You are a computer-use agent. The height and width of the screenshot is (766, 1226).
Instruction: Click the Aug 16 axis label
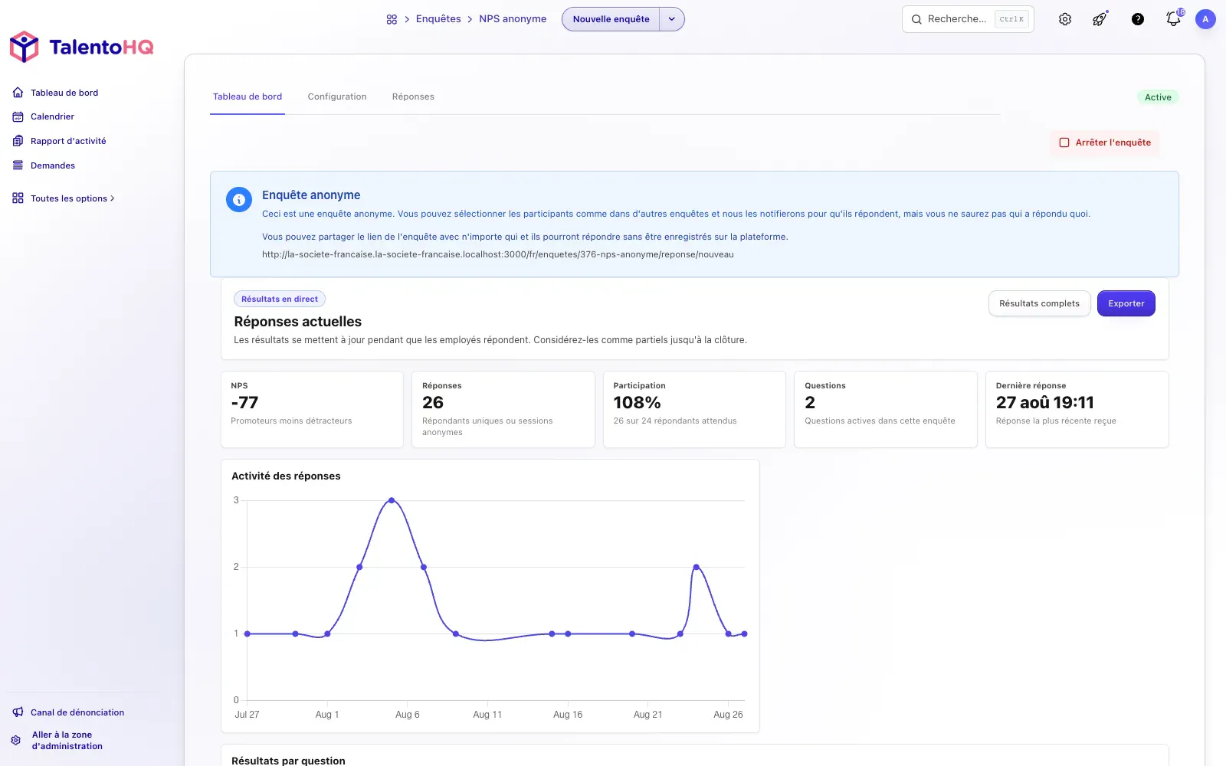[568, 715]
